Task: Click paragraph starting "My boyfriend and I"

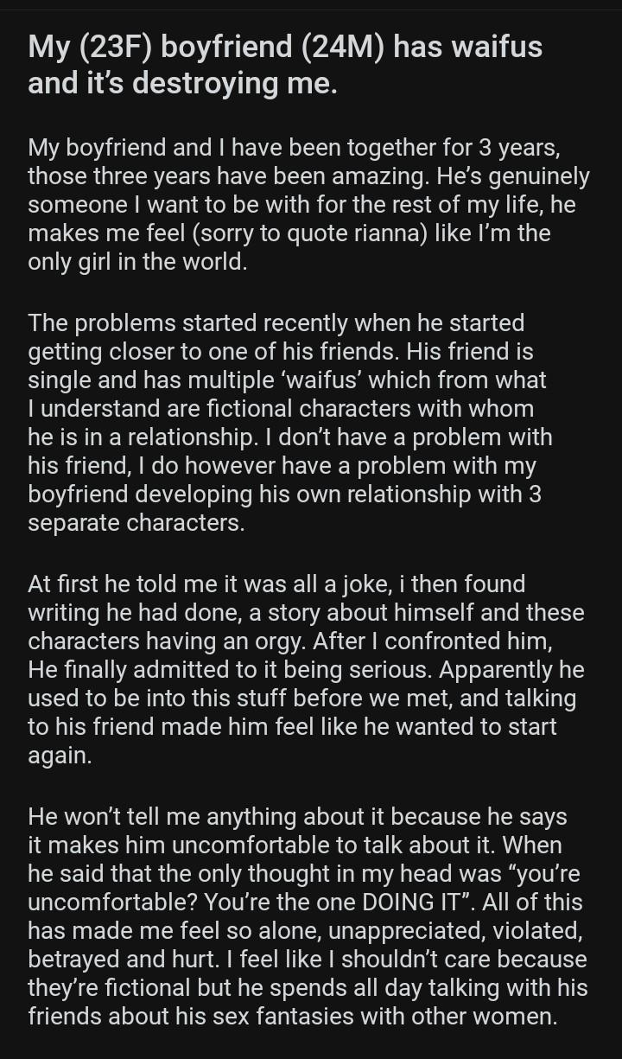Action: click(x=308, y=205)
